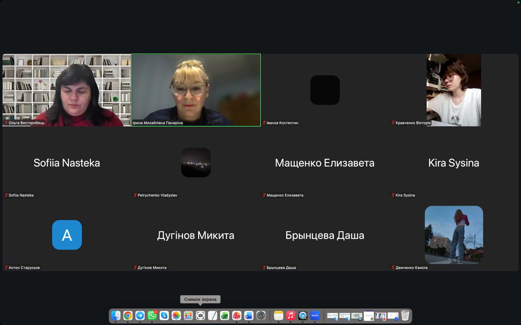Open the Trash in the dock

coord(405,316)
